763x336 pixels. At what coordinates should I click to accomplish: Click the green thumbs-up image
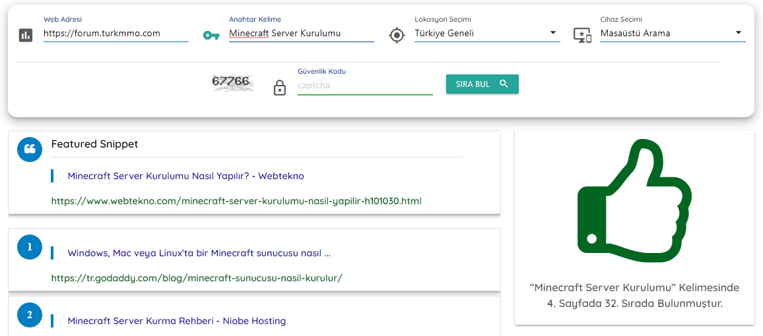click(x=634, y=200)
